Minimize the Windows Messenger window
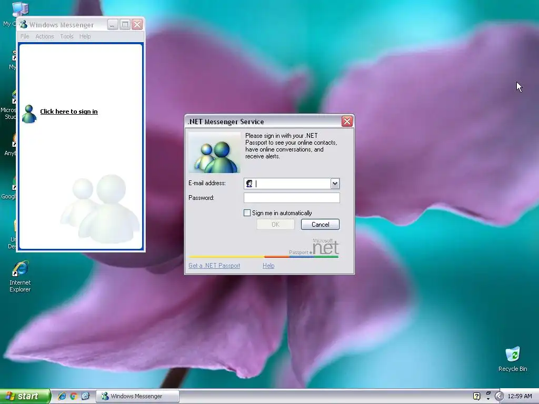 point(113,24)
